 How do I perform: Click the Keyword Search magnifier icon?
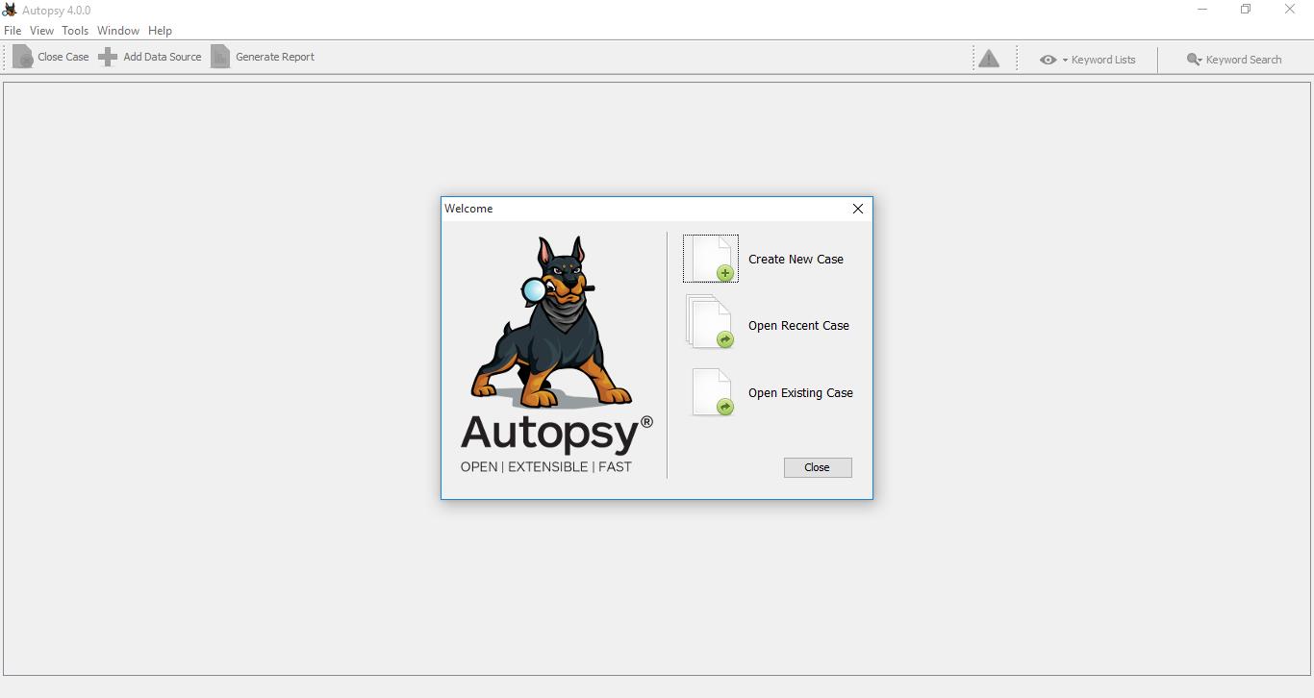click(x=1195, y=60)
